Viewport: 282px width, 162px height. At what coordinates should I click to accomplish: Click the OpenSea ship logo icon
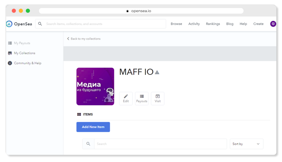(x=9, y=24)
